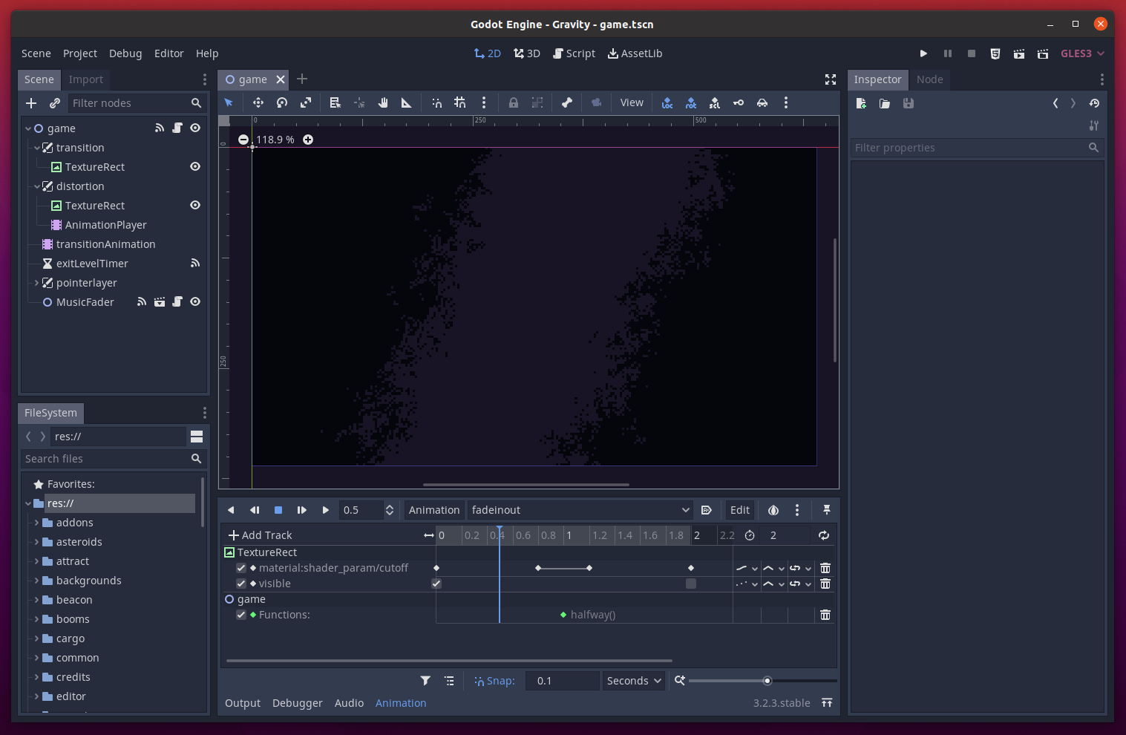Open the Seconds snap unit dropdown
Image resolution: width=1126 pixels, height=735 pixels.
click(x=632, y=680)
